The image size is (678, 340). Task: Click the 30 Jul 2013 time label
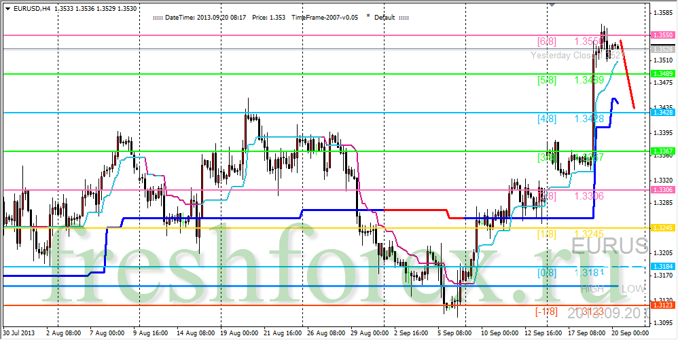[18, 333]
